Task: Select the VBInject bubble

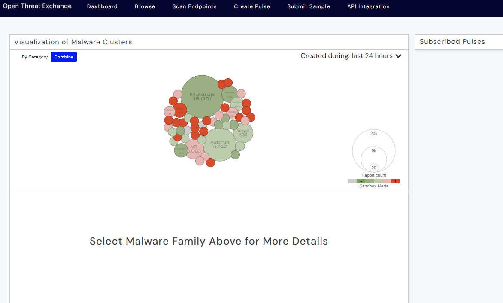Action: [x=170, y=112]
